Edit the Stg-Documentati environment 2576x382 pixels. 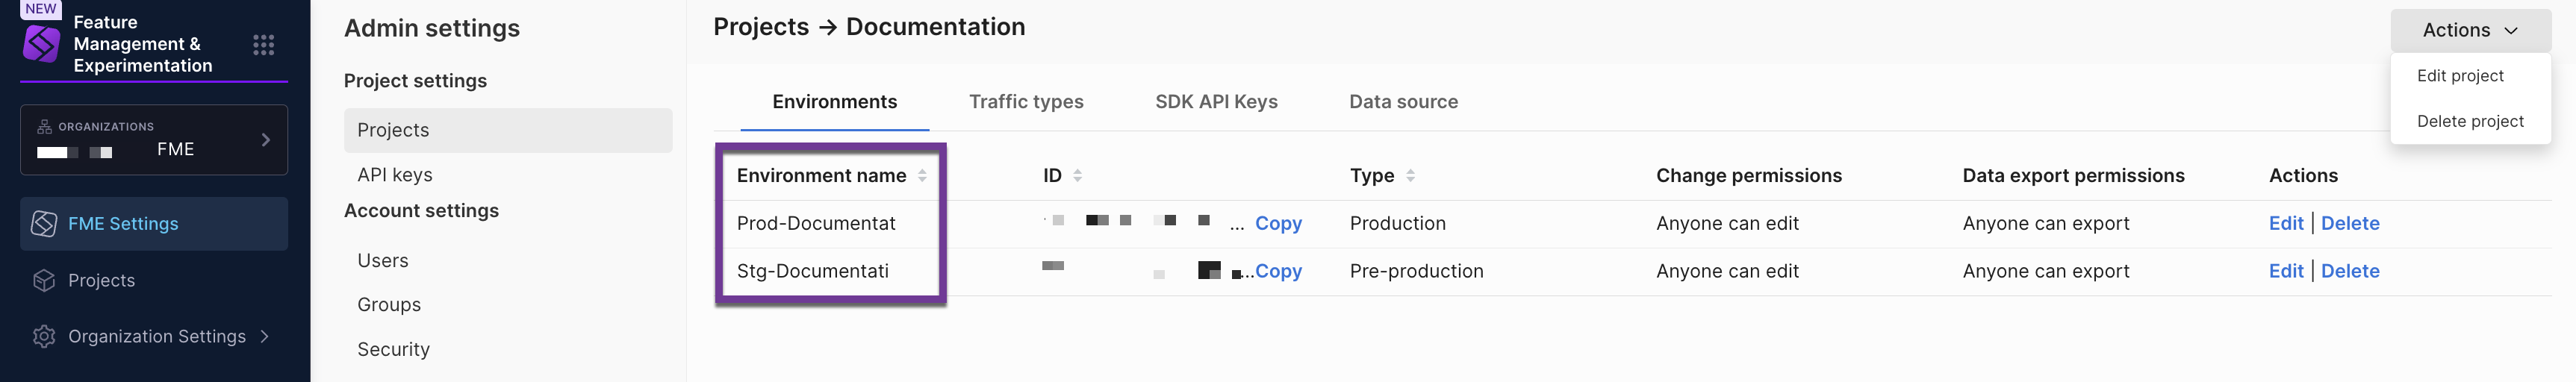(x=2285, y=271)
